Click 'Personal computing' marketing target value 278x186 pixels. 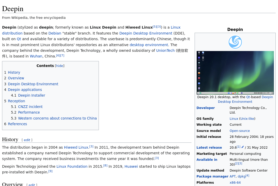[245, 154]
